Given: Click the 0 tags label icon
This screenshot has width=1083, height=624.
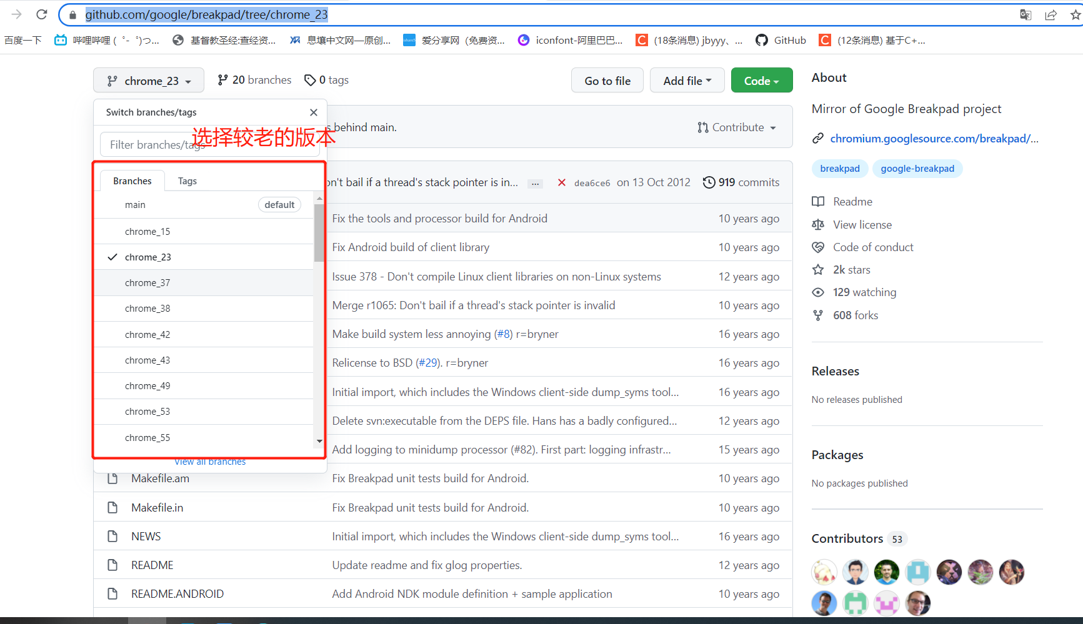Looking at the screenshot, I should [311, 80].
